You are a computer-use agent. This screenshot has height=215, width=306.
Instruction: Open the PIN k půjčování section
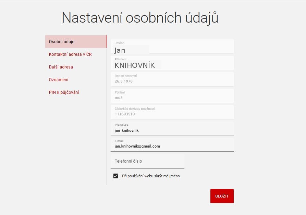[x=64, y=92]
